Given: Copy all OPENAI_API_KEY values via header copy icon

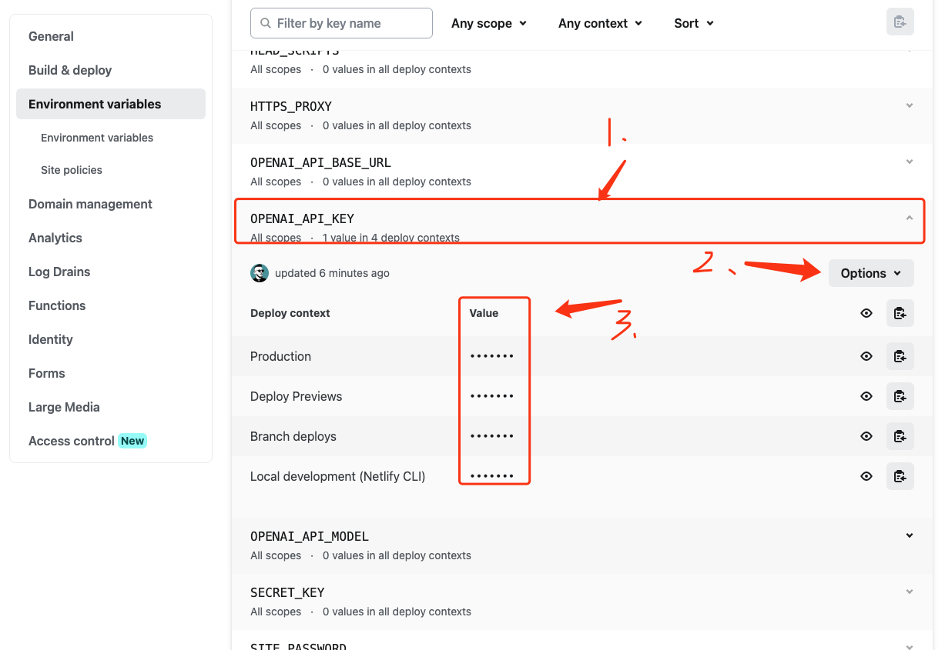Looking at the screenshot, I should pos(900,313).
